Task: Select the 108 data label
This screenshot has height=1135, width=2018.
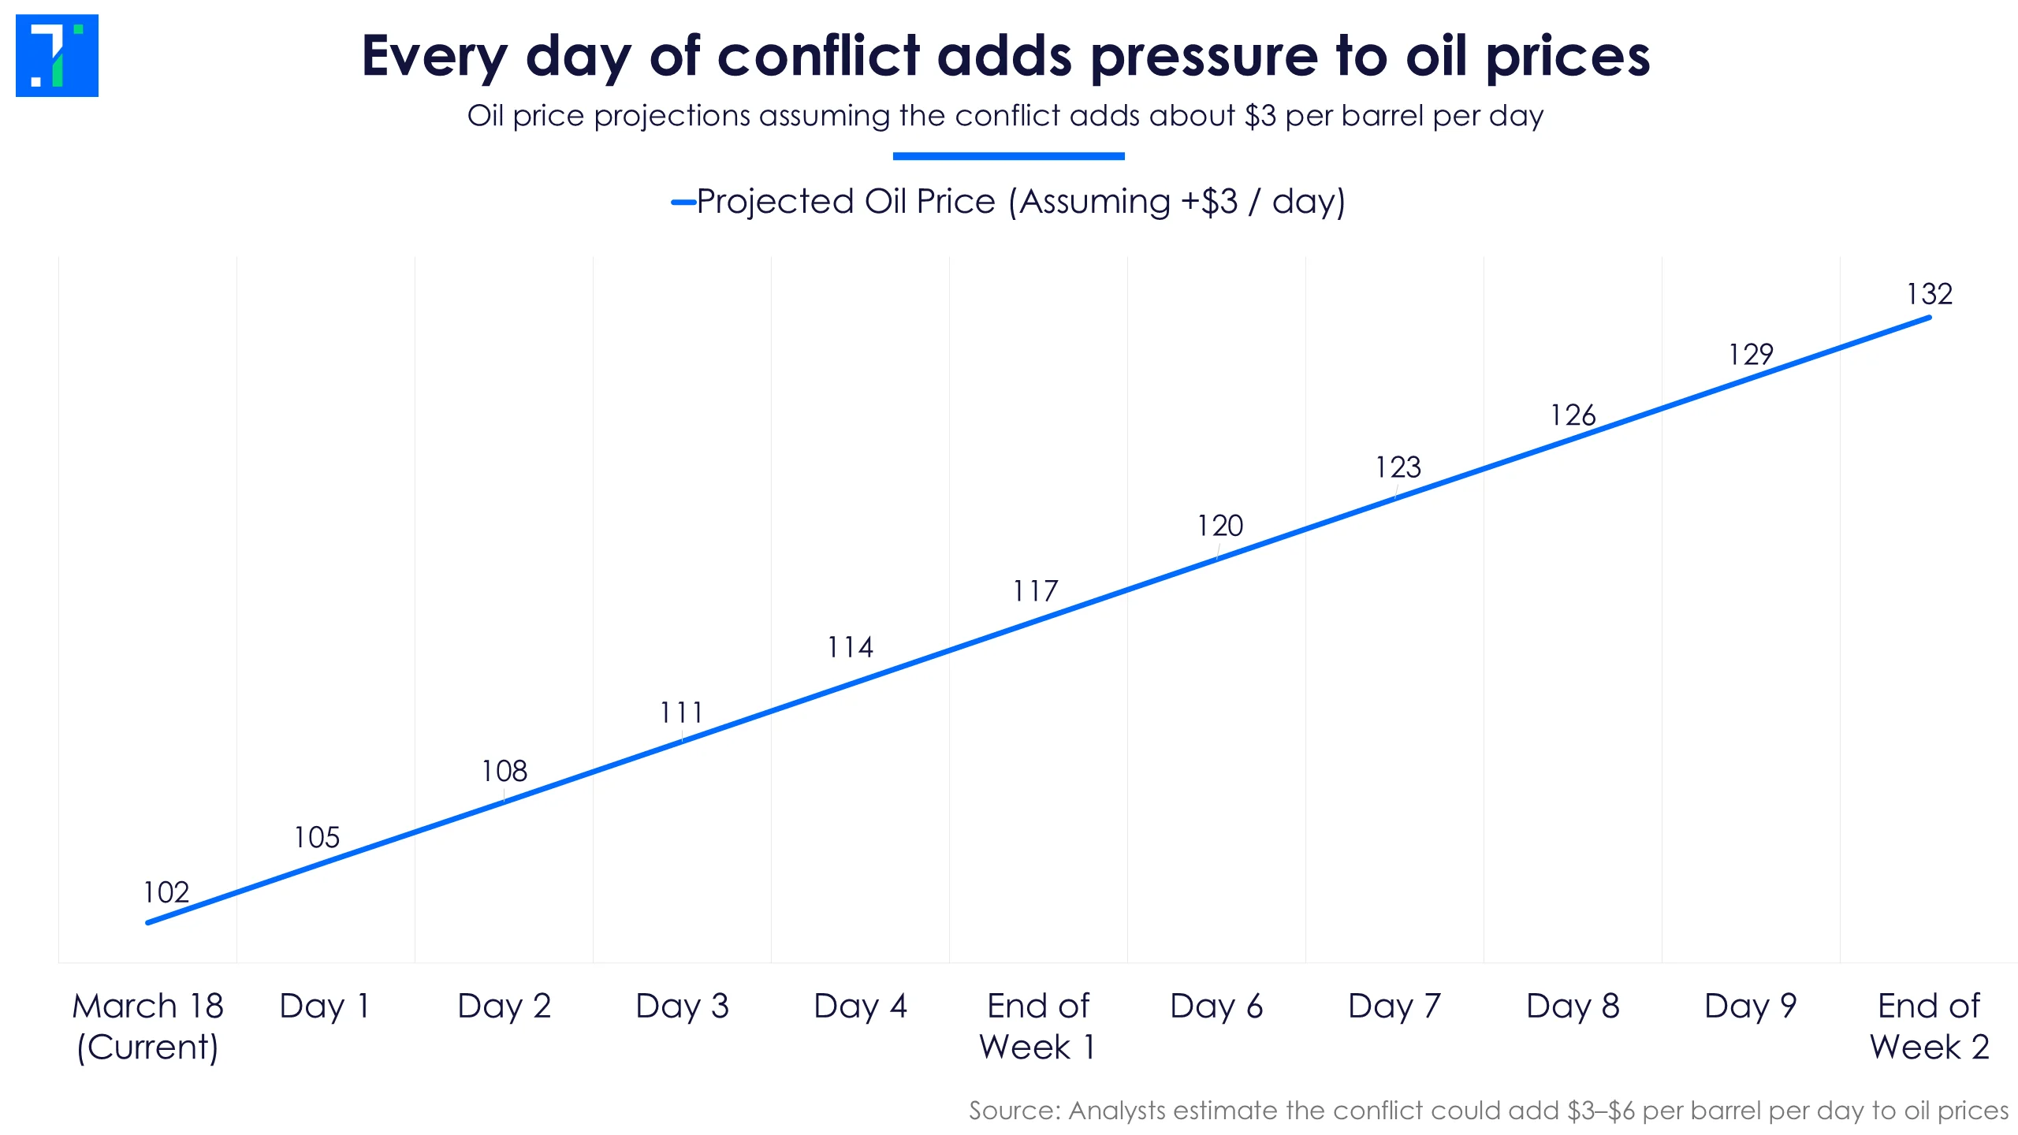Action: pyautogui.click(x=504, y=771)
